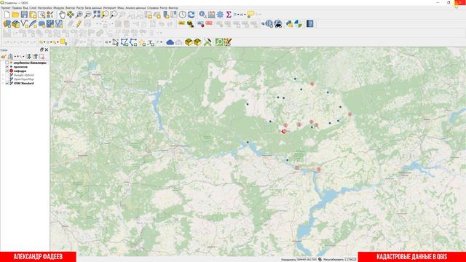Open the Python console icon
Image resolution: width=466 pixels, height=262 pixels.
[x=289, y=24]
